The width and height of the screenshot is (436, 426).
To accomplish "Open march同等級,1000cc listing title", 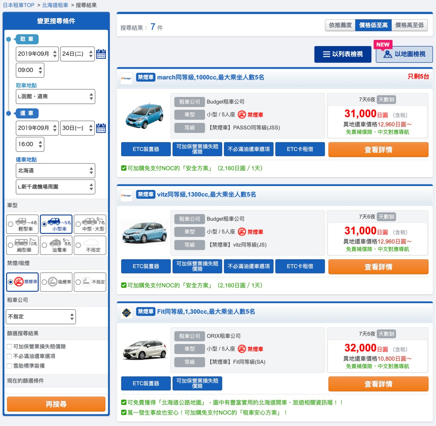I will coord(210,77).
